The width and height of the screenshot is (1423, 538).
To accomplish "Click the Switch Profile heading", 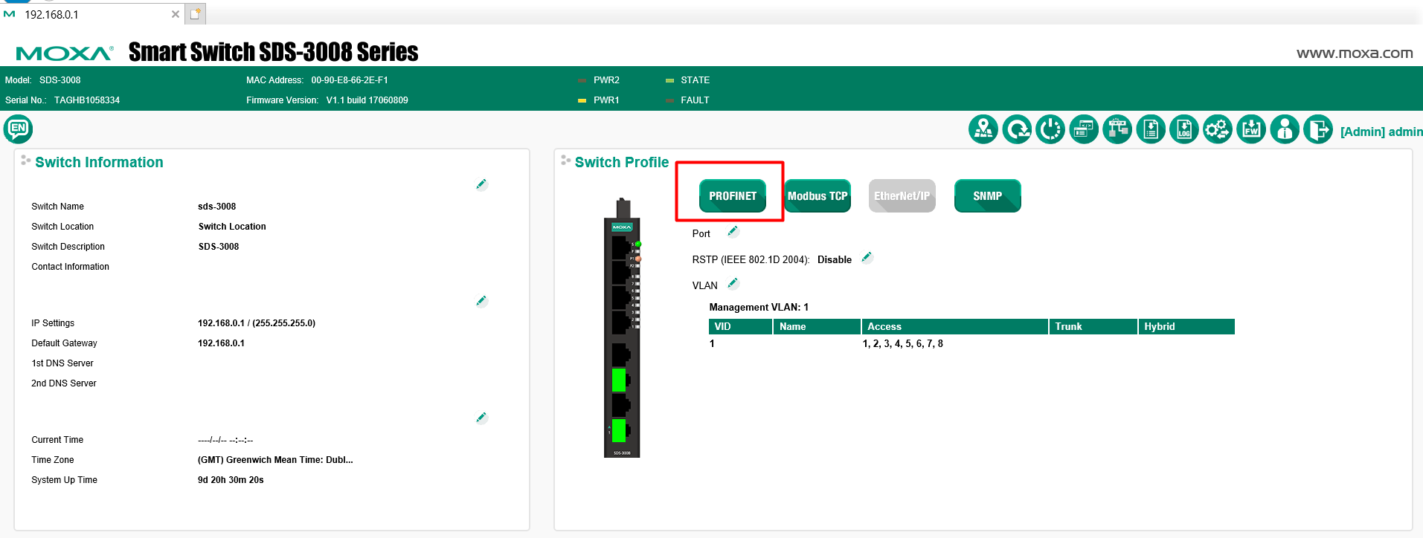I will pos(622,163).
